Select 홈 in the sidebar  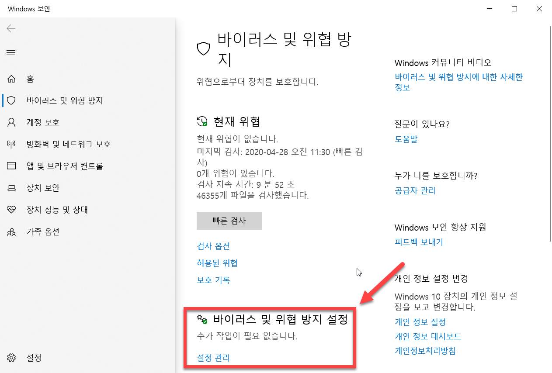coord(30,79)
